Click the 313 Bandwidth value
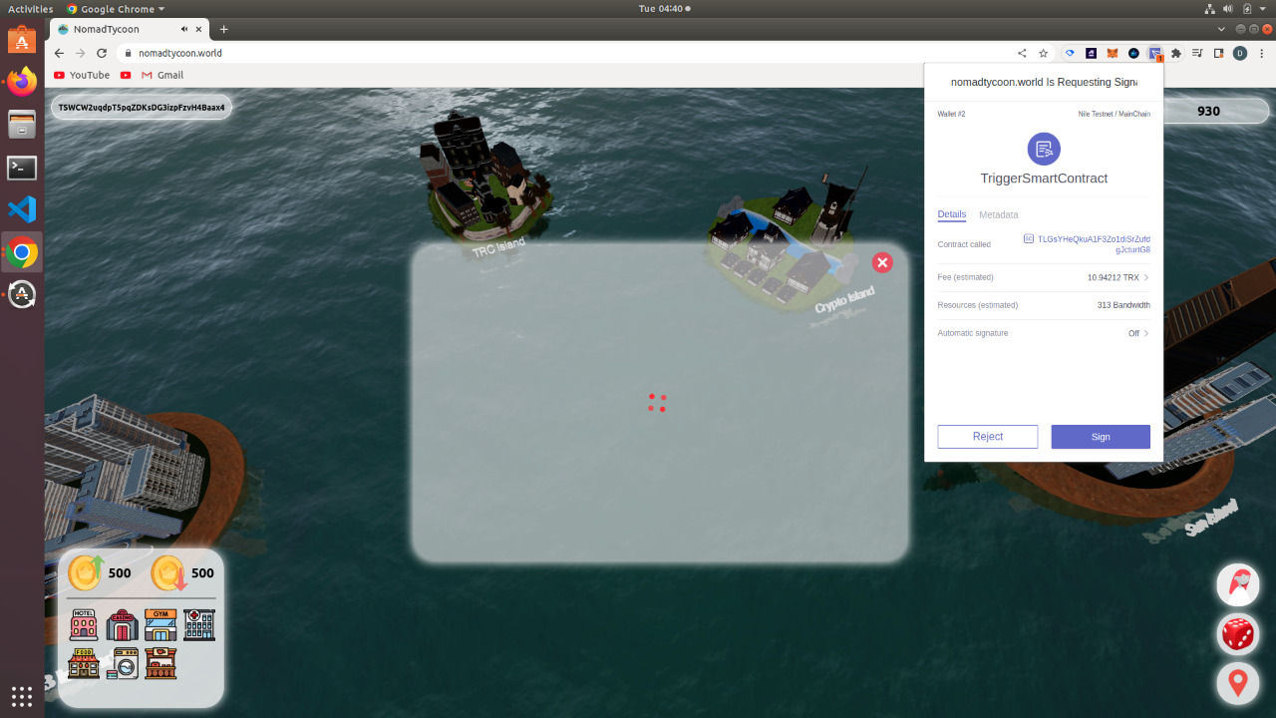The width and height of the screenshot is (1276, 718). tap(1123, 305)
